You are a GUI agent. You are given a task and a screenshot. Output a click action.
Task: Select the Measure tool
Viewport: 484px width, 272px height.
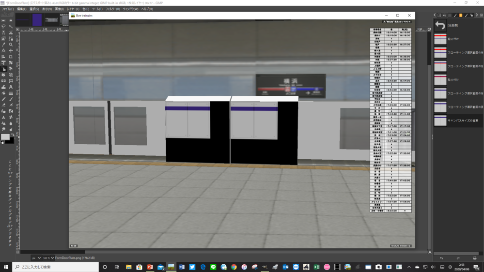pyautogui.click(x=3, y=50)
